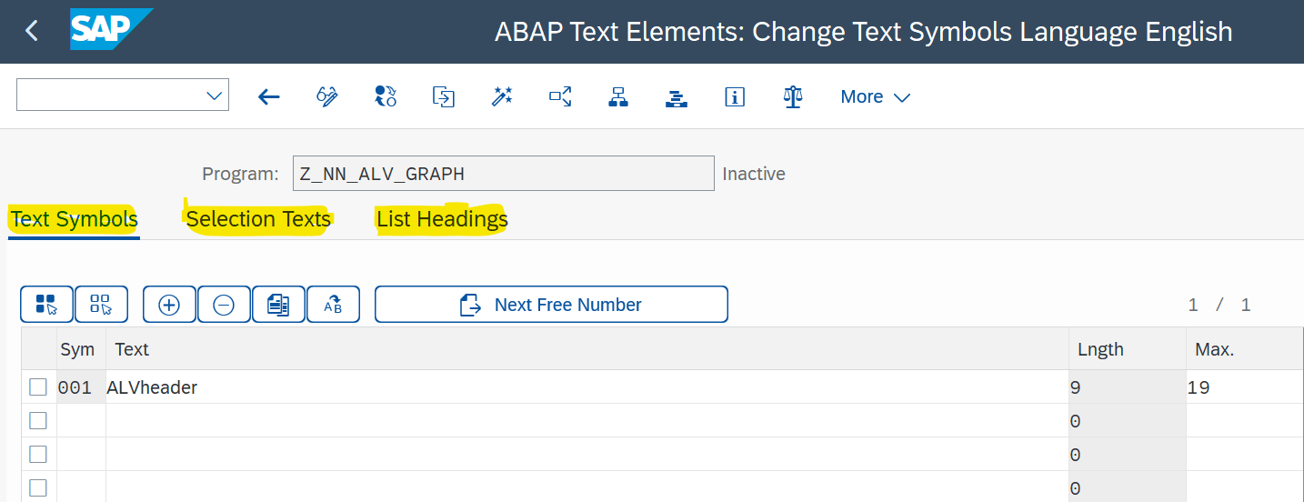Click the SAP back chevron in header
Screen dimensions: 1304x502
point(32,31)
